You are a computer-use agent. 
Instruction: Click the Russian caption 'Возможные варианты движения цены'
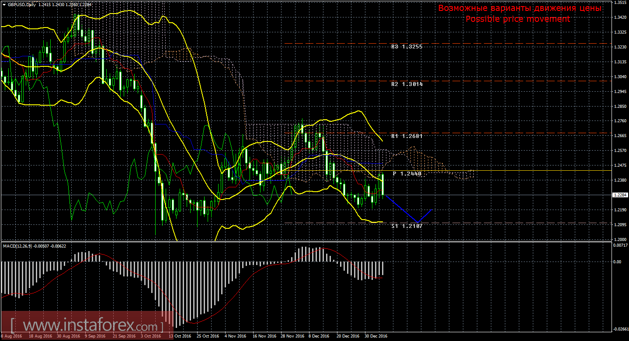coord(520,8)
